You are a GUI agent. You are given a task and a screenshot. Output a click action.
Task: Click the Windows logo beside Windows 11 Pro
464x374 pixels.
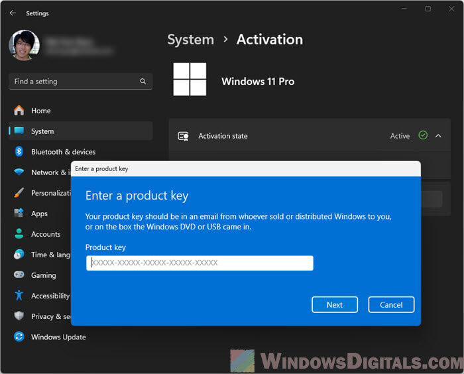click(190, 79)
